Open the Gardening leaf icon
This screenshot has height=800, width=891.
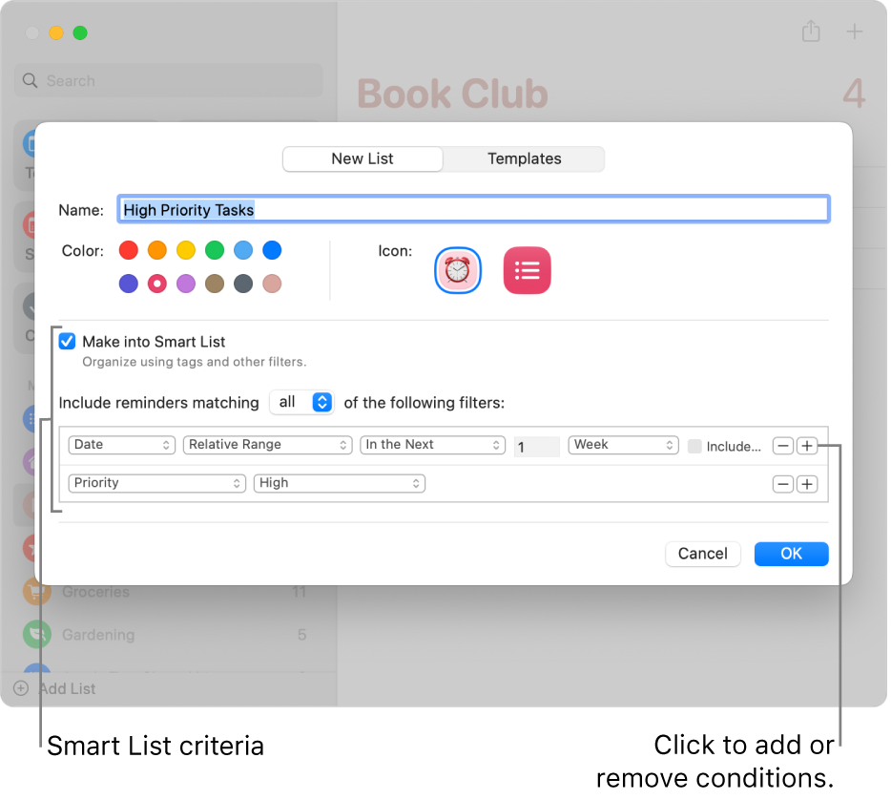pos(35,635)
